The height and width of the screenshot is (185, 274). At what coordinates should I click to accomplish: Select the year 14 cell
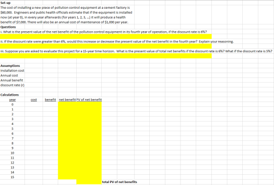pyautogui.click(x=12, y=172)
